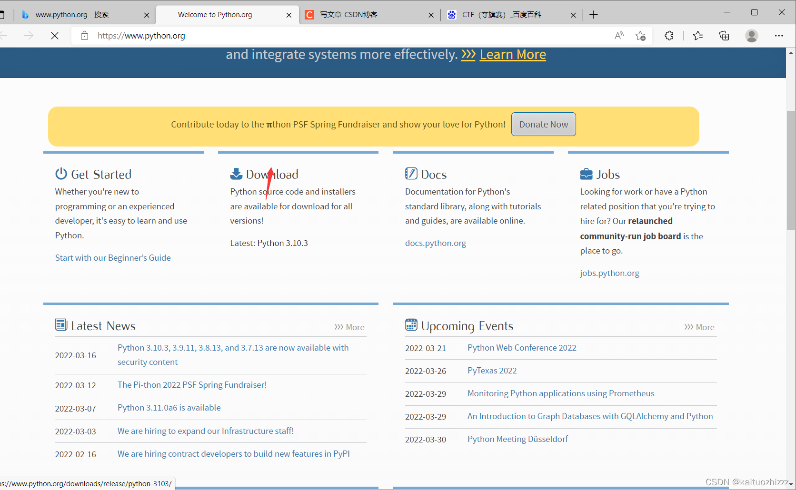The image size is (796, 490).
Task: View site information lock icon
Action: [84, 36]
